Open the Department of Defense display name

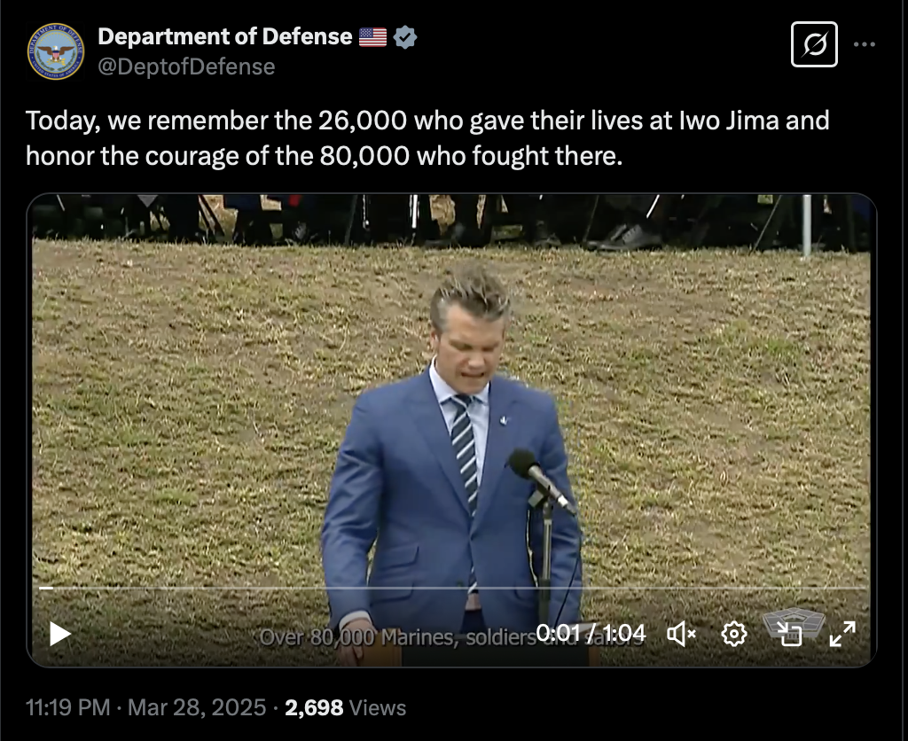point(224,36)
